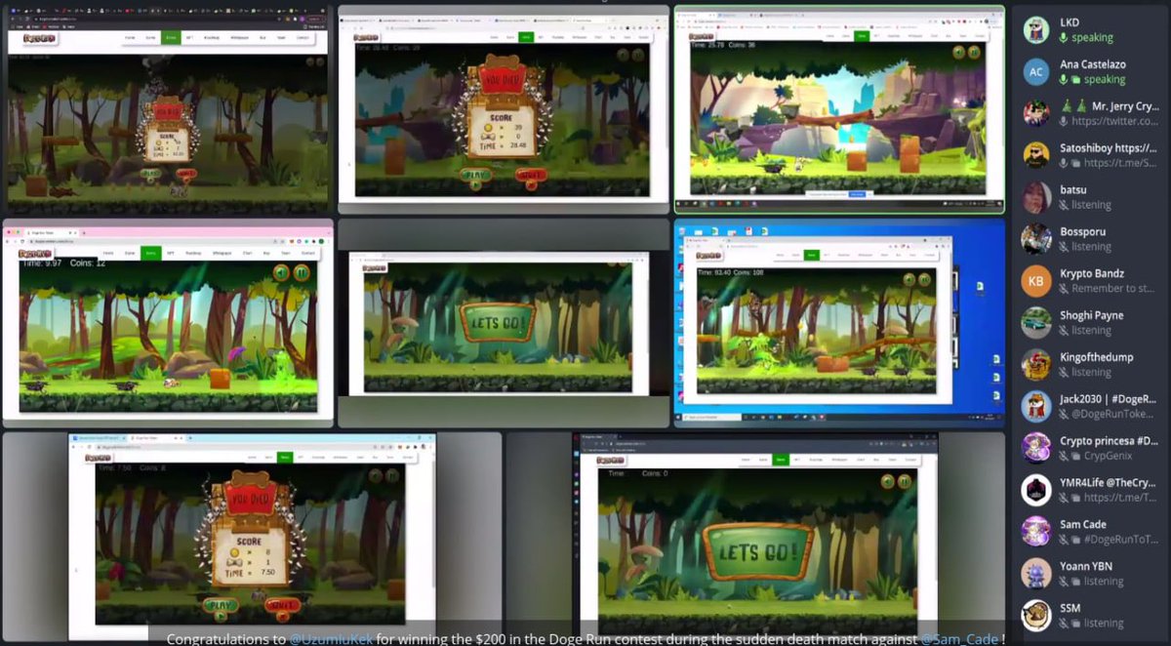
Task: Toggle pause icon in the Time 28.48 stream
Action: [637, 55]
